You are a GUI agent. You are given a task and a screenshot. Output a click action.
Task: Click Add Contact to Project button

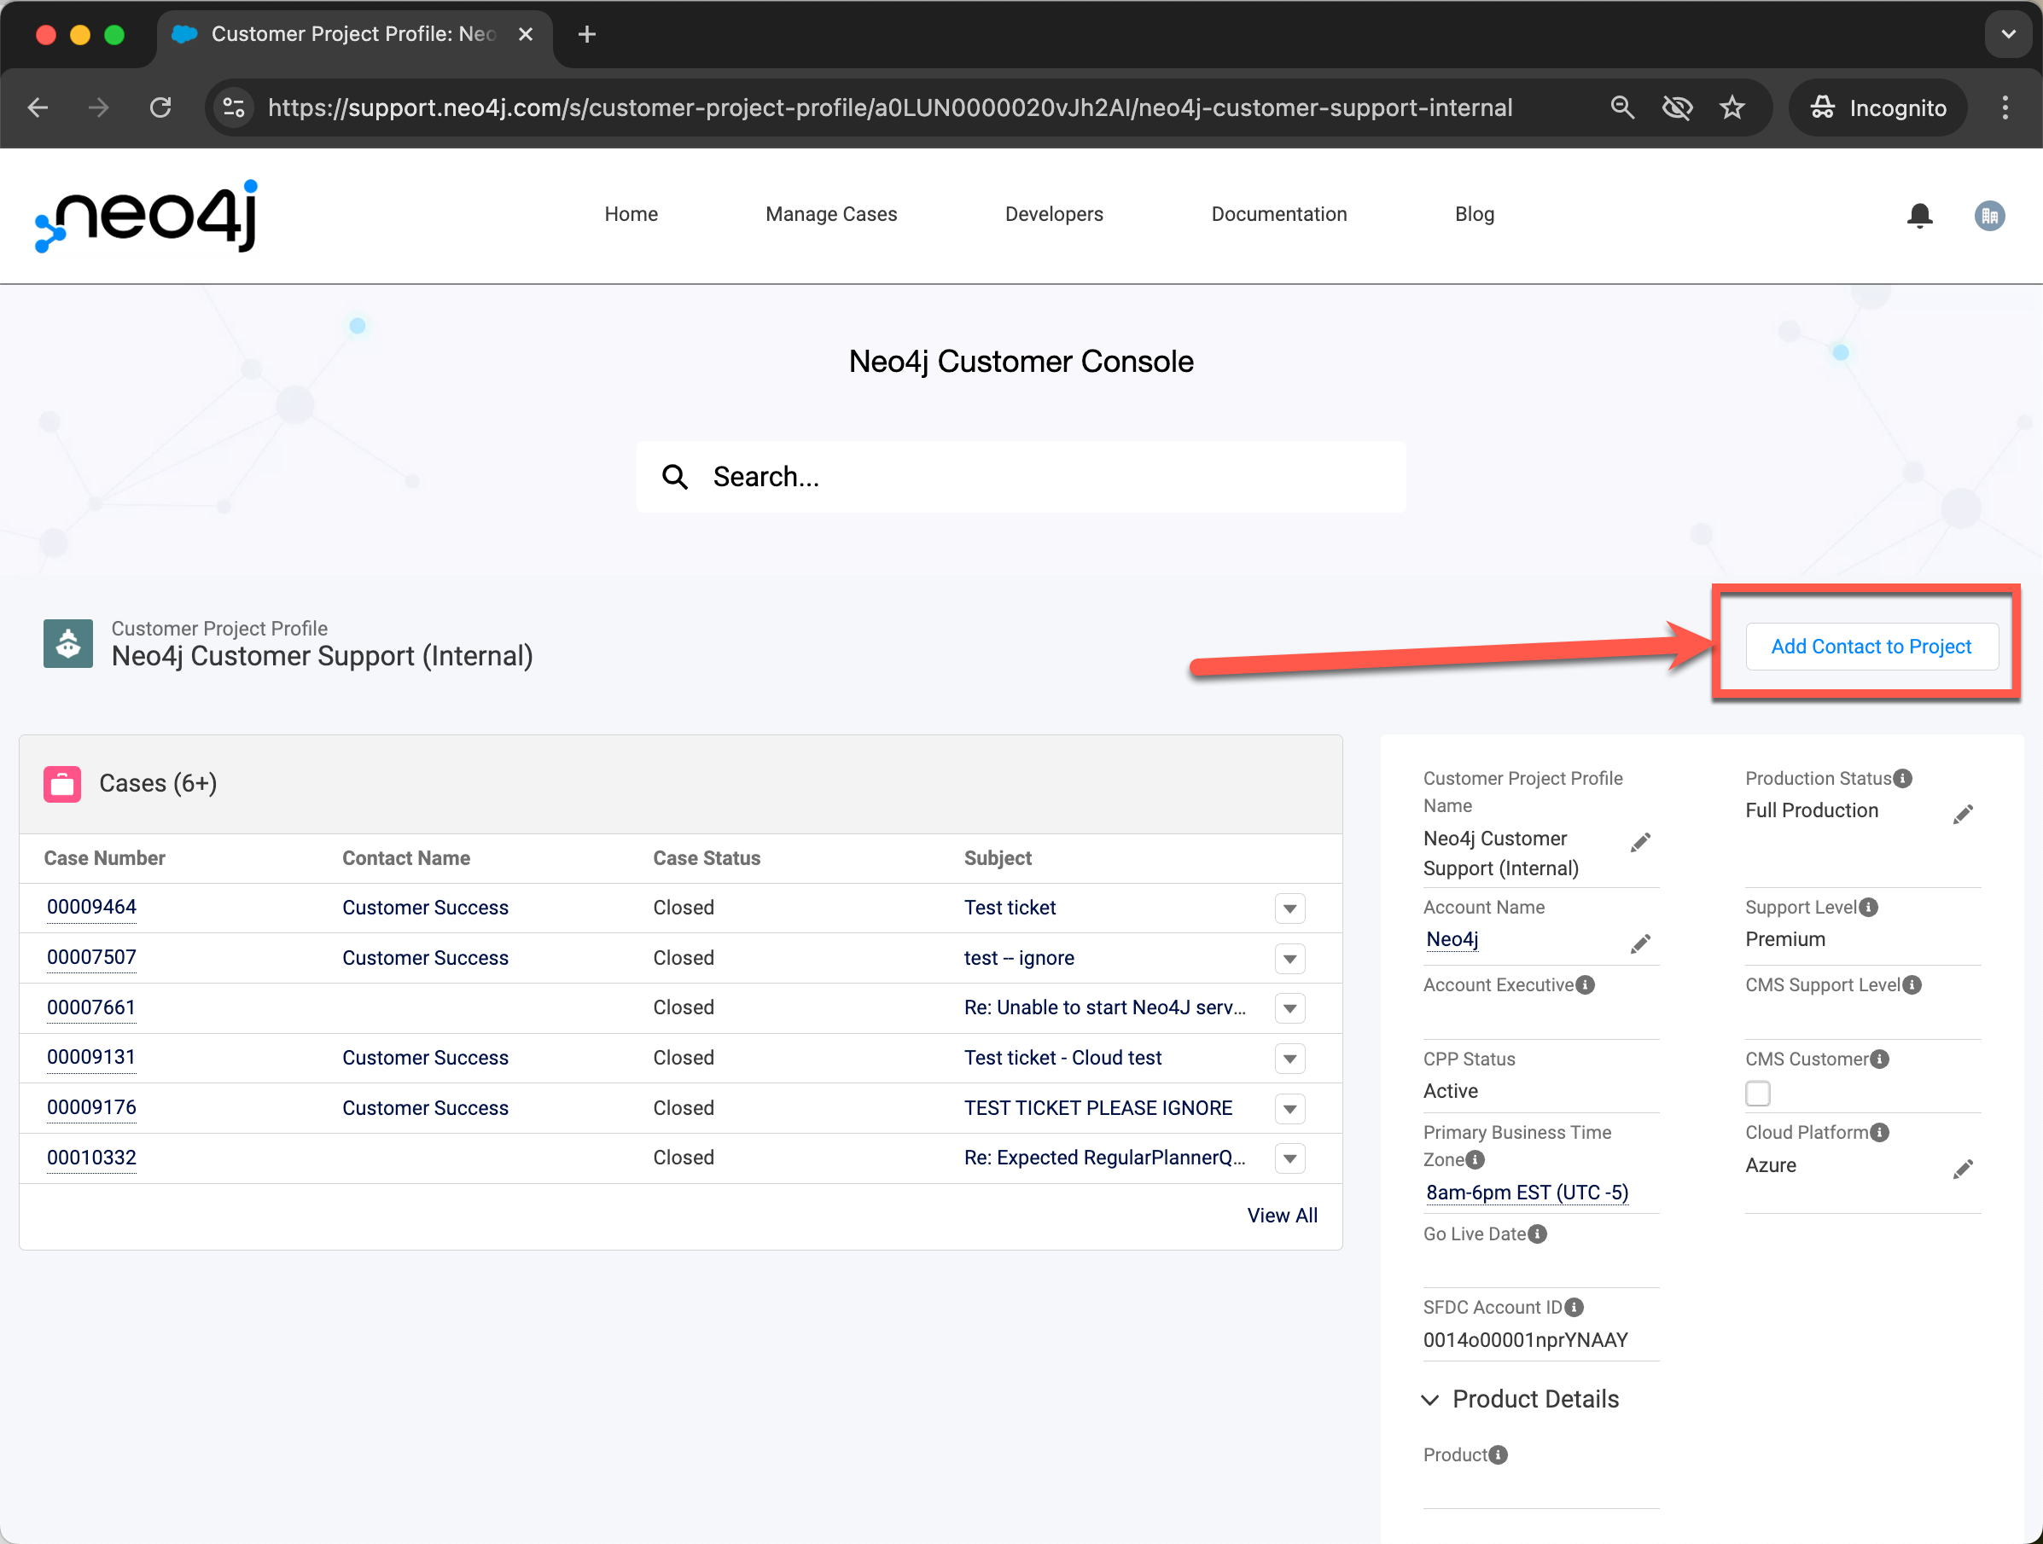(x=1871, y=647)
